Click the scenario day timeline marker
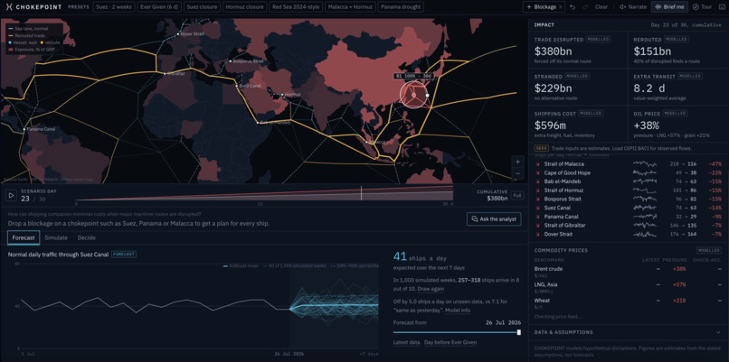729x362 pixels. (x=361, y=193)
